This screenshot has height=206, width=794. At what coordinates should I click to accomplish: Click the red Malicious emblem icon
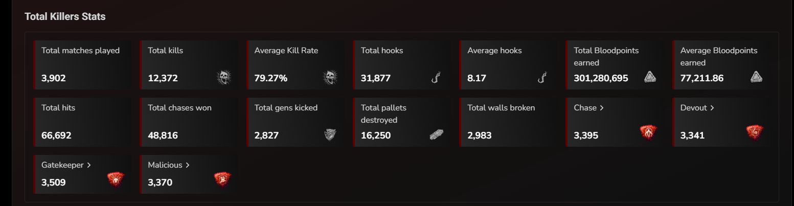(222, 180)
